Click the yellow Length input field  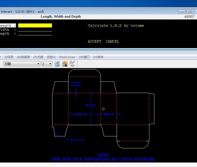(x=35, y=25)
